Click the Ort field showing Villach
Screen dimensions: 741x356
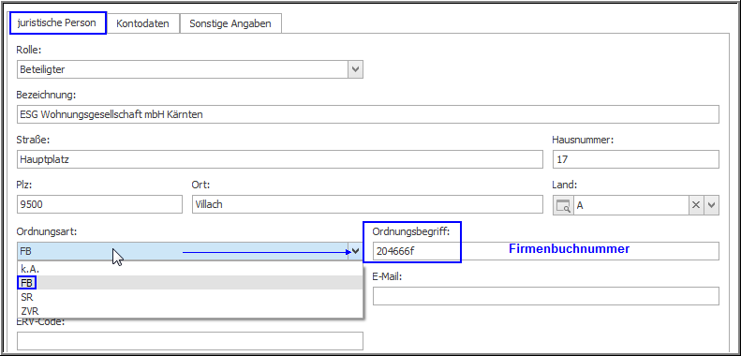(367, 204)
